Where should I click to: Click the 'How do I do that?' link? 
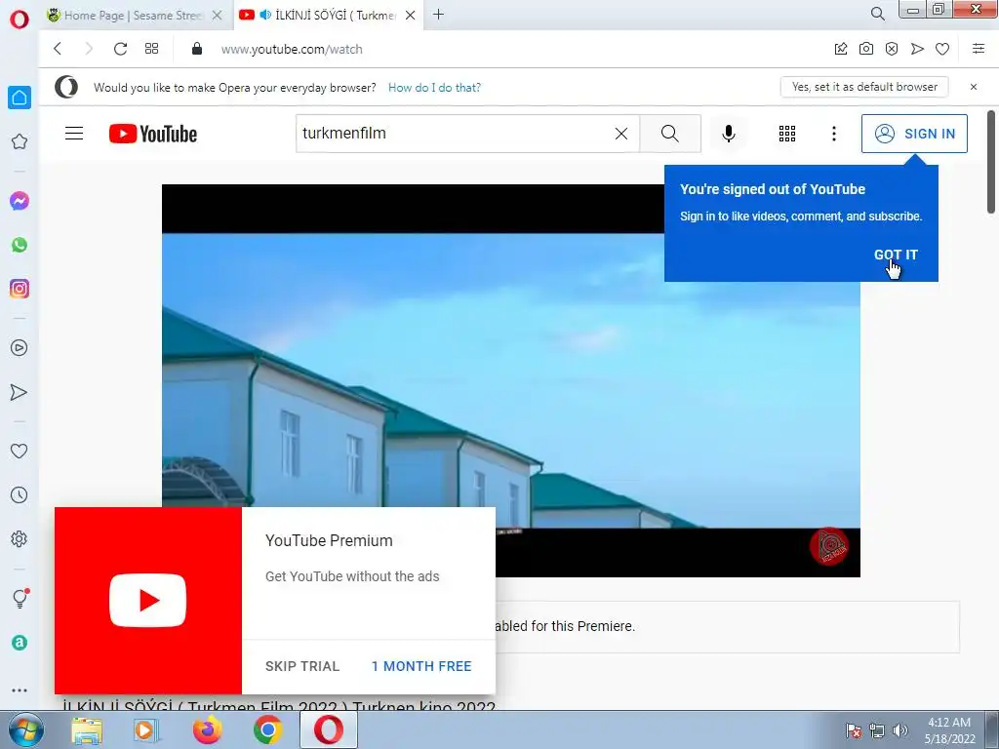[x=434, y=87]
